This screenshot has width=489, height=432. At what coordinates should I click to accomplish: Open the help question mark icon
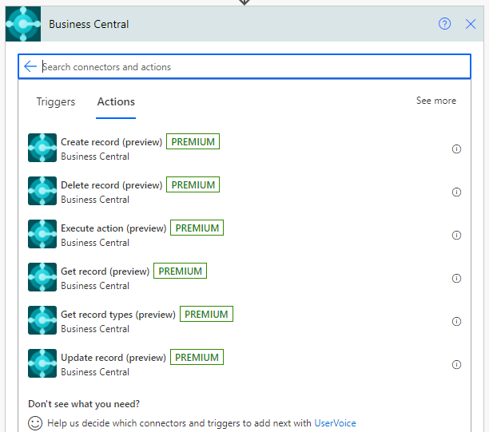coord(444,24)
